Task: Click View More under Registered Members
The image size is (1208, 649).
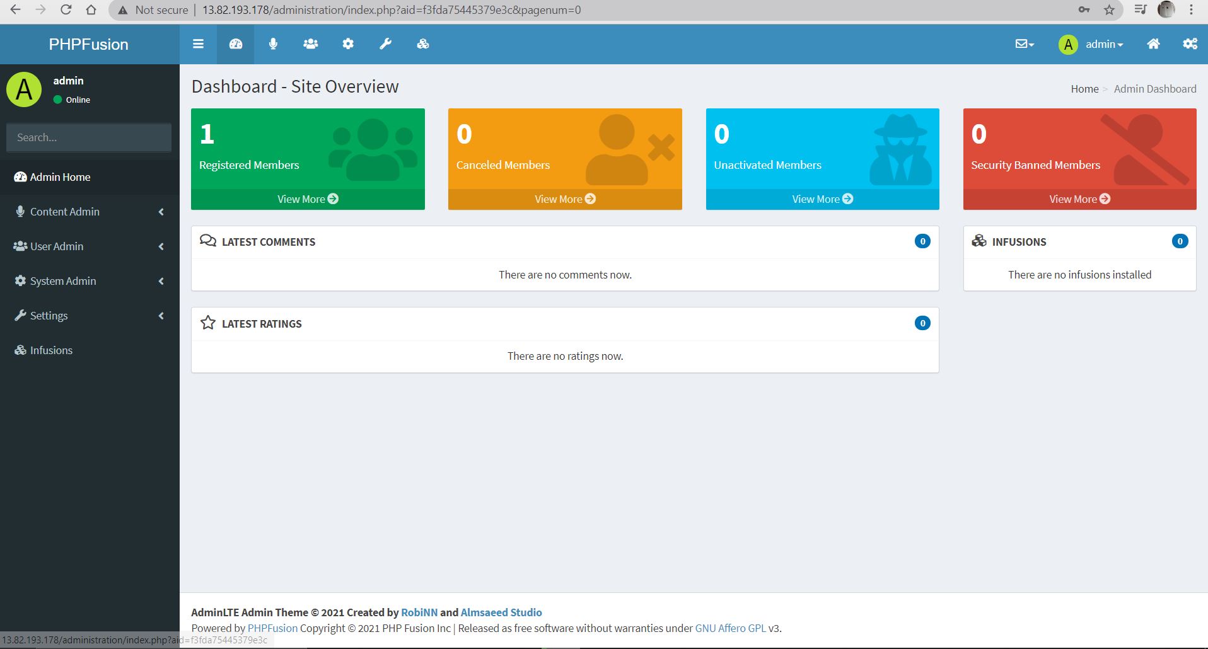Action: pyautogui.click(x=308, y=199)
